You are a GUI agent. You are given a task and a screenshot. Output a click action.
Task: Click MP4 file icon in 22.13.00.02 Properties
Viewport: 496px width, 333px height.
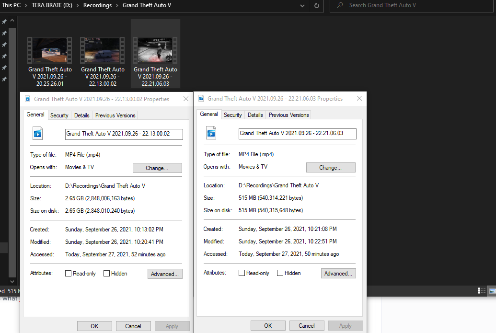click(38, 134)
